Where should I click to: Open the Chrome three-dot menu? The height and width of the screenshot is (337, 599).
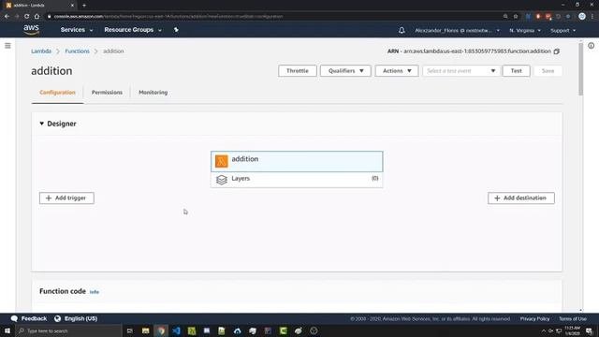click(x=592, y=17)
